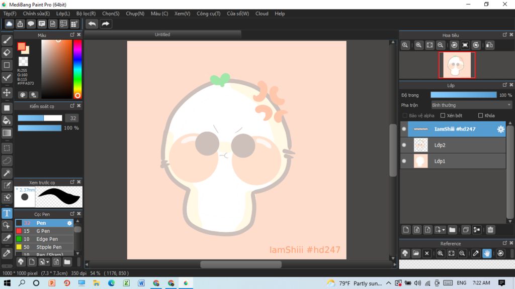Image resolution: width=515 pixels, height=289 pixels.
Task: Hide the Lớp2 layer
Action: click(x=404, y=145)
